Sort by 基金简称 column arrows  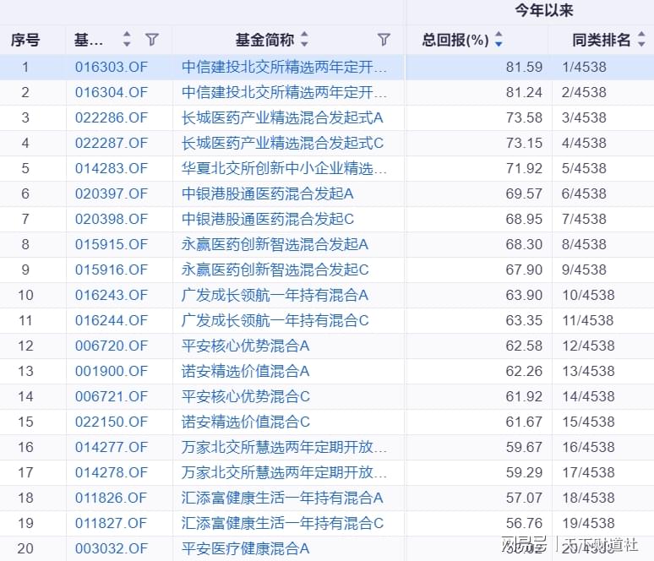304,39
